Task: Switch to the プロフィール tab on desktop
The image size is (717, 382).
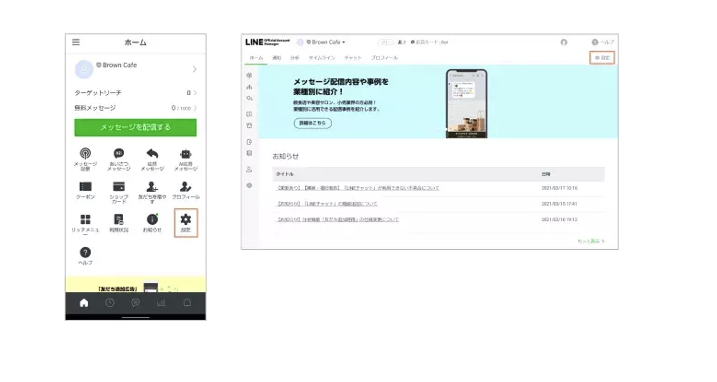Action: point(384,58)
